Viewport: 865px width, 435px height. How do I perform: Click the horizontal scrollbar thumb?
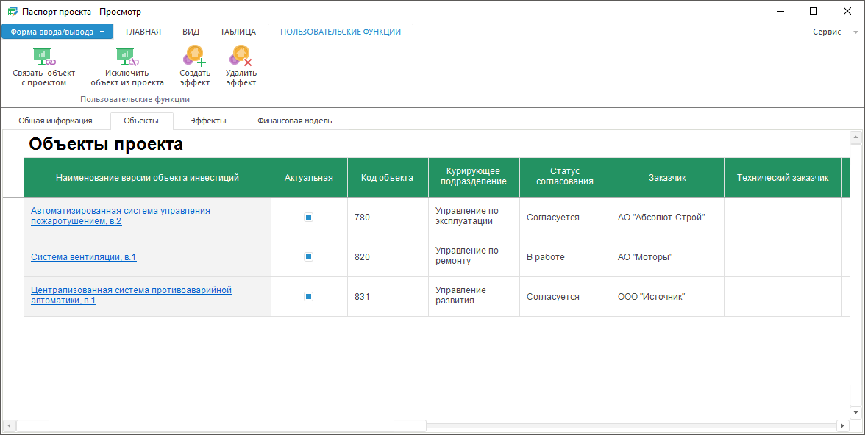(x=221, y=425)
